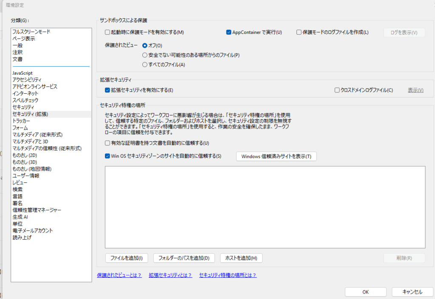Toggle クロスドメインログファイル checkbox
Viewport: 435px width, 299px height.
pos(337,90)
